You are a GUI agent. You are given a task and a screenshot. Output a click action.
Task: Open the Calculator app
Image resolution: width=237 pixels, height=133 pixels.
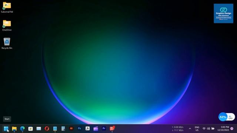63,129
